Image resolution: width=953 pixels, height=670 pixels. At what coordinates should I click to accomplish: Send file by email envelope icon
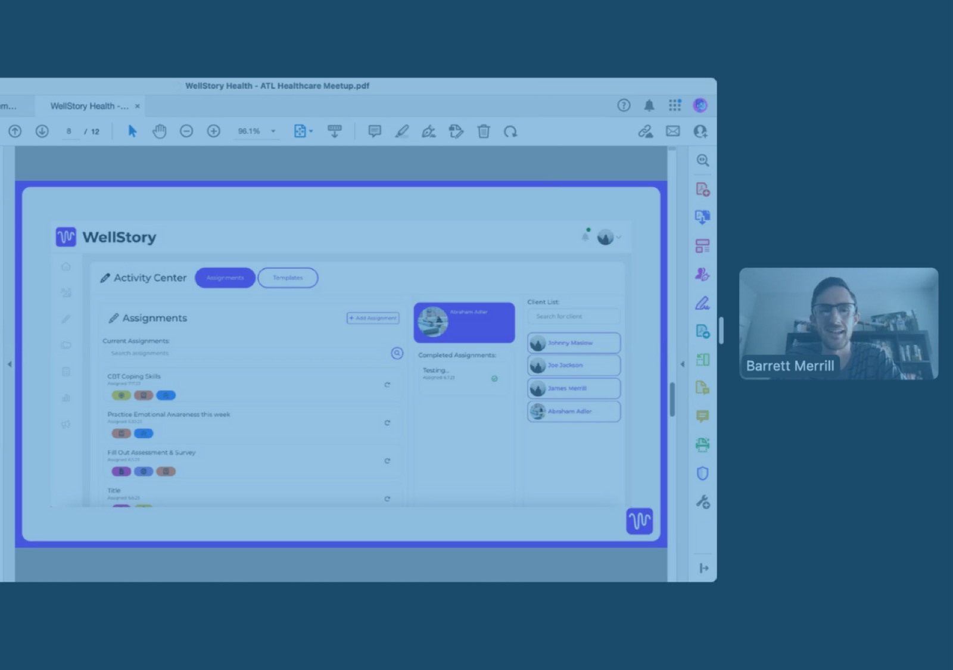[x=673, y=131]
